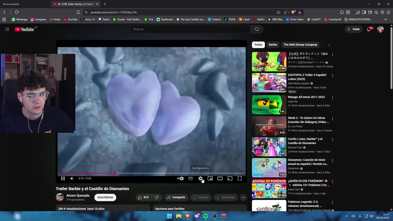
Task: Open options for ¿Quién es ese Pokémon? video
Action: click(x=333, y=181)
